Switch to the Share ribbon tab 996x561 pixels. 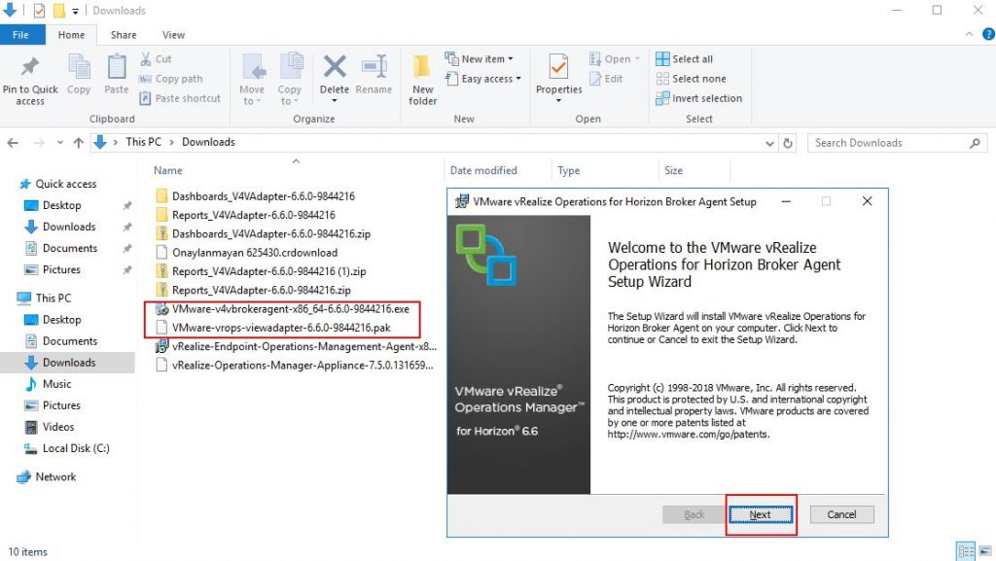pos(124,35)
